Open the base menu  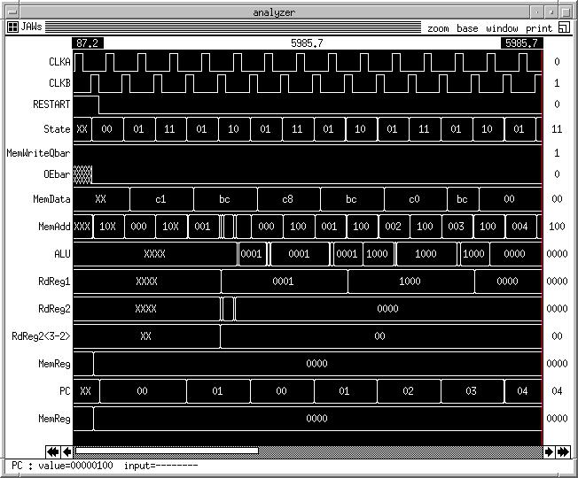pos(467,28)
